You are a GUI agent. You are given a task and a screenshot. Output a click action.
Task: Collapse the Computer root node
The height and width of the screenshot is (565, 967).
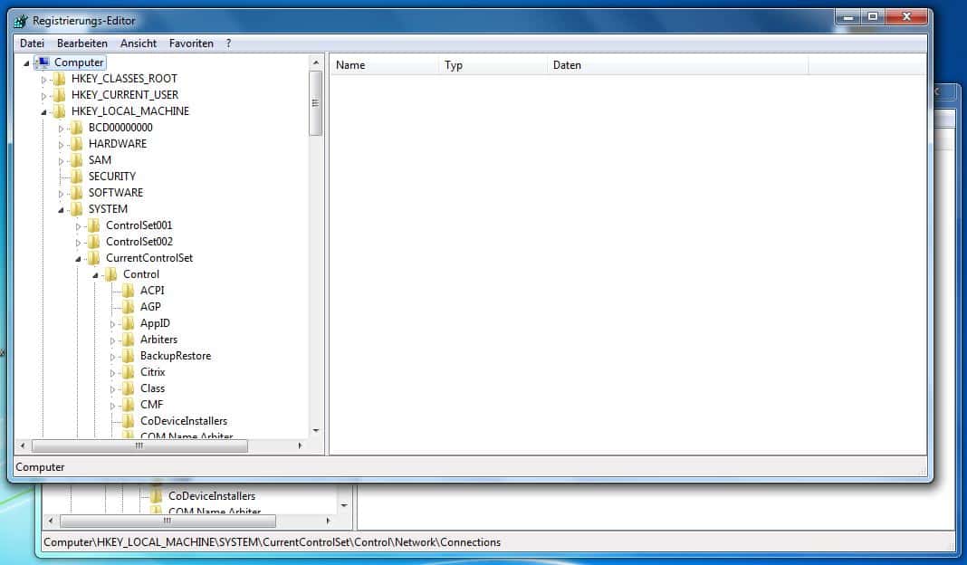[x=26, y=62]
